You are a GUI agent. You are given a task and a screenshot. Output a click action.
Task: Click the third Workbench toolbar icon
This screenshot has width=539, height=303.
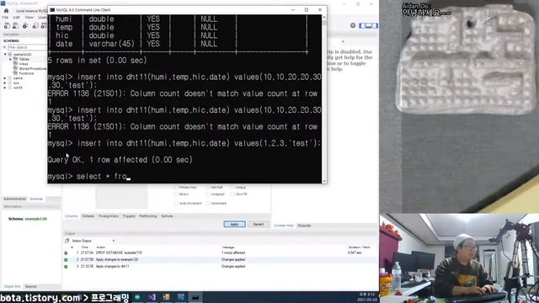tap(25, 26)
